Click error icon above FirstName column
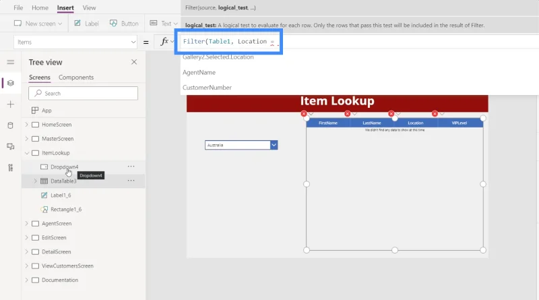Viewport: 539px width, 300px height. click(304, 113)
